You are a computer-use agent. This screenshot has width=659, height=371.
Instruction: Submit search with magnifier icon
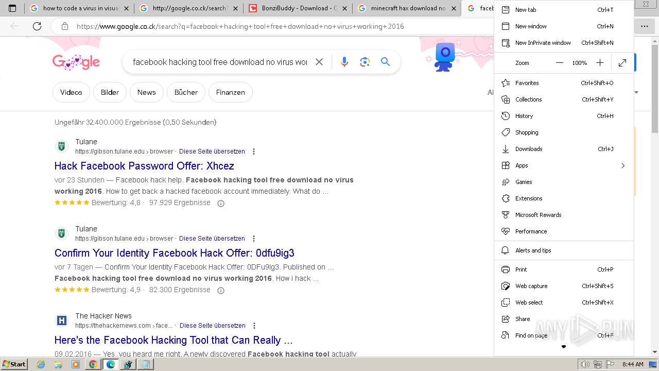[x=385, y=62]
